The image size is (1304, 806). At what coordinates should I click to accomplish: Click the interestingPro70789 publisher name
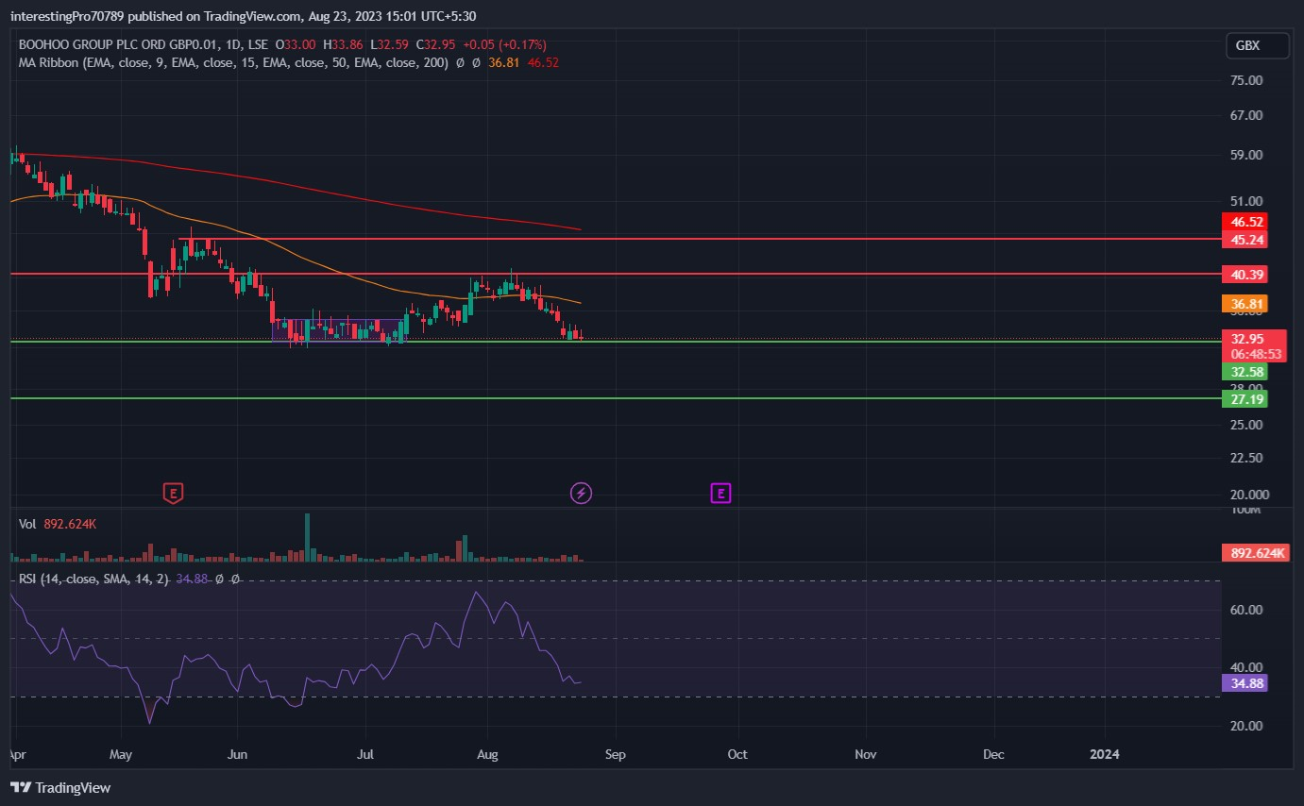tap(67, 16)
